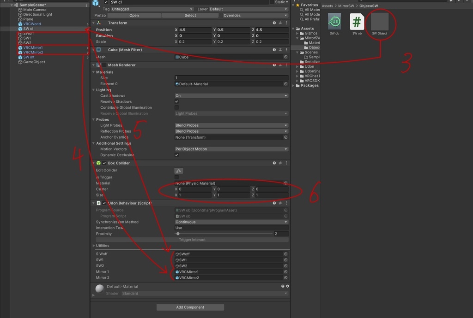Click Edit Collider tool button

coord(179,171)
